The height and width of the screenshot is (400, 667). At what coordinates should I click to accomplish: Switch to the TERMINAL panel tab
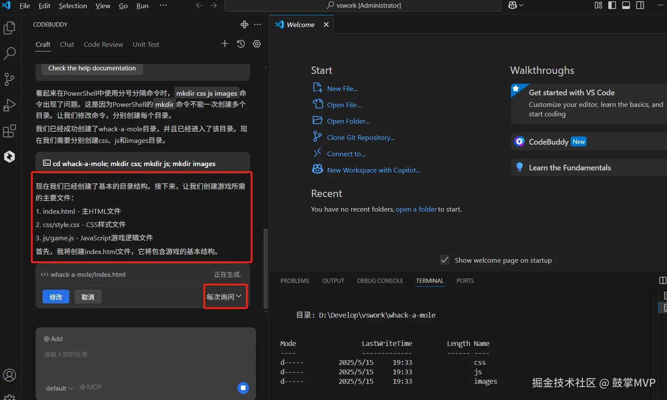coord(430,281)
